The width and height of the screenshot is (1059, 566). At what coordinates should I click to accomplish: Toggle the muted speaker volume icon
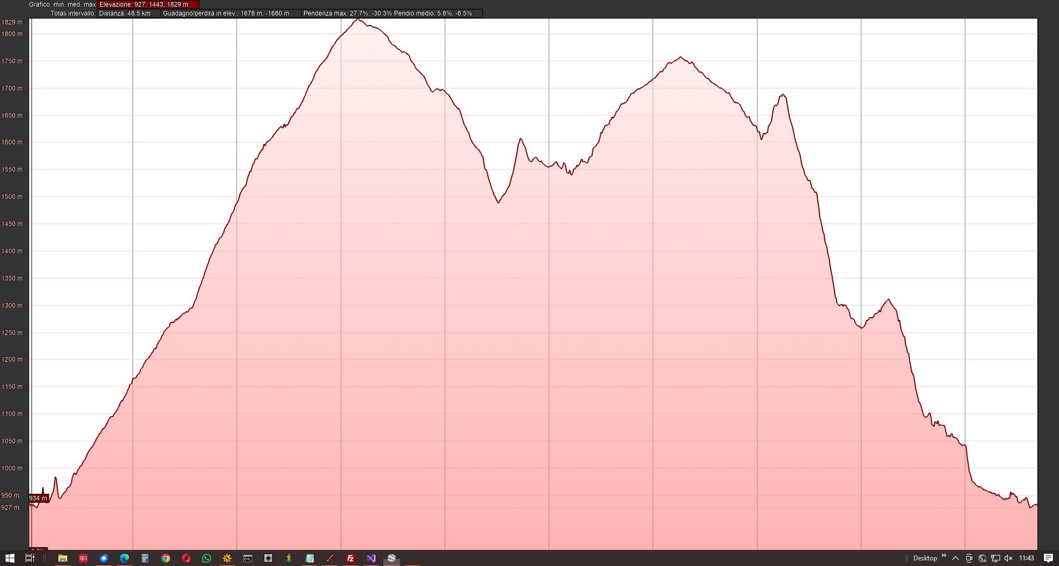[x=1008, y=558]
